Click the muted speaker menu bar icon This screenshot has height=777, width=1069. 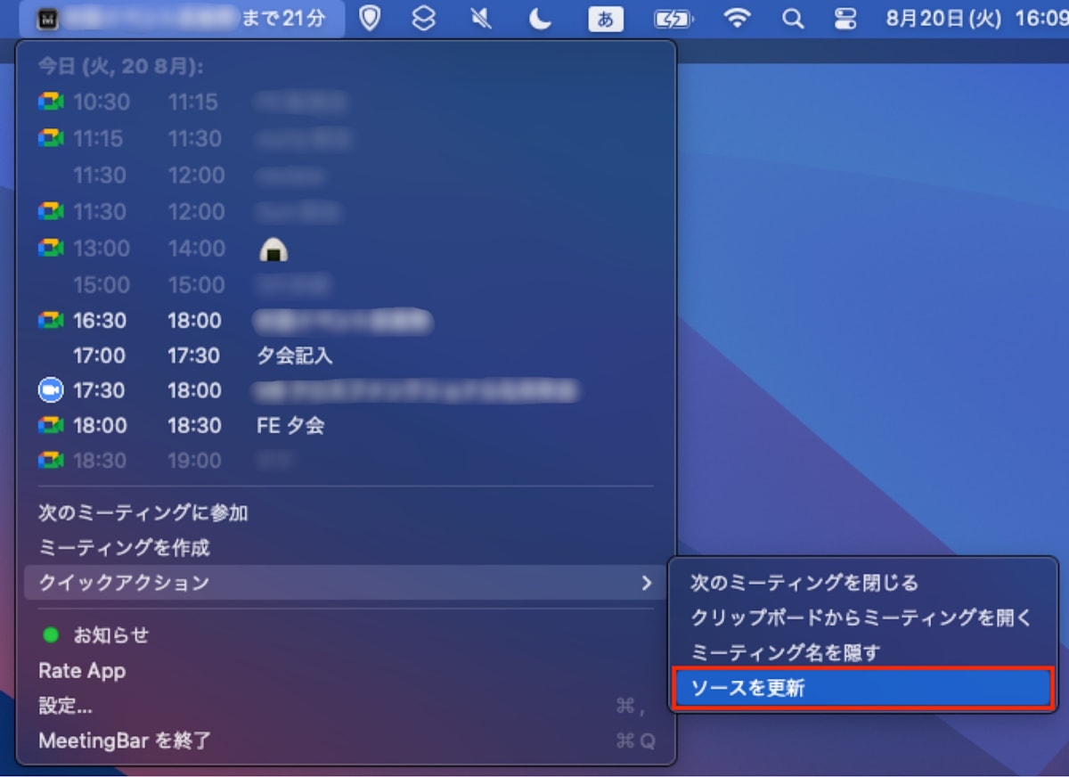(x=481, y=19)
